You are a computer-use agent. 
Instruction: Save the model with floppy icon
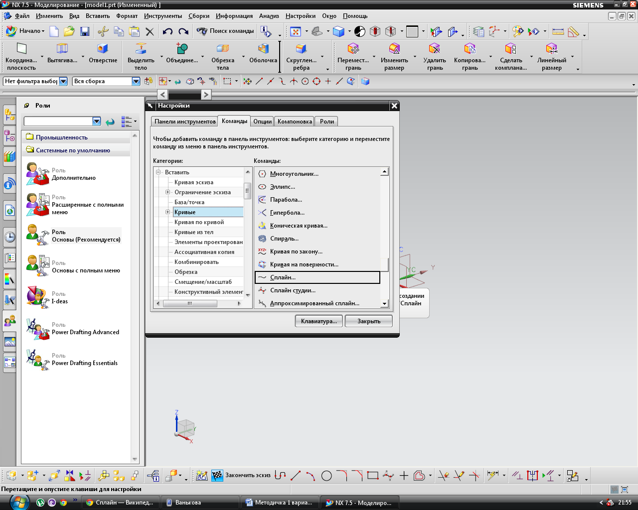[x=85, y=31]
